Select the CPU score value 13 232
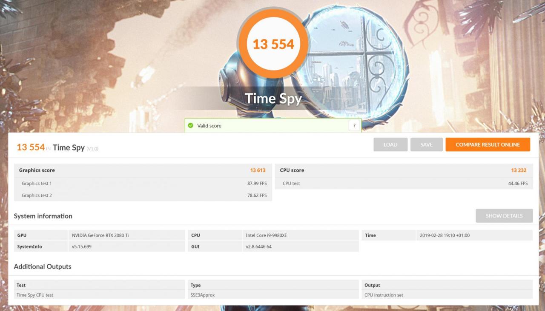The height and width of the screenshot is (311, 545). click(519, 170)
